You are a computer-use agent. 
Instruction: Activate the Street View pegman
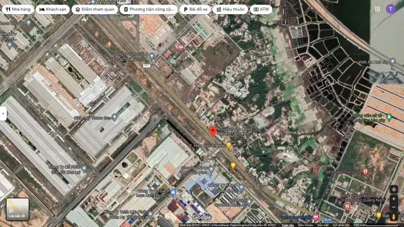point(394,217)
